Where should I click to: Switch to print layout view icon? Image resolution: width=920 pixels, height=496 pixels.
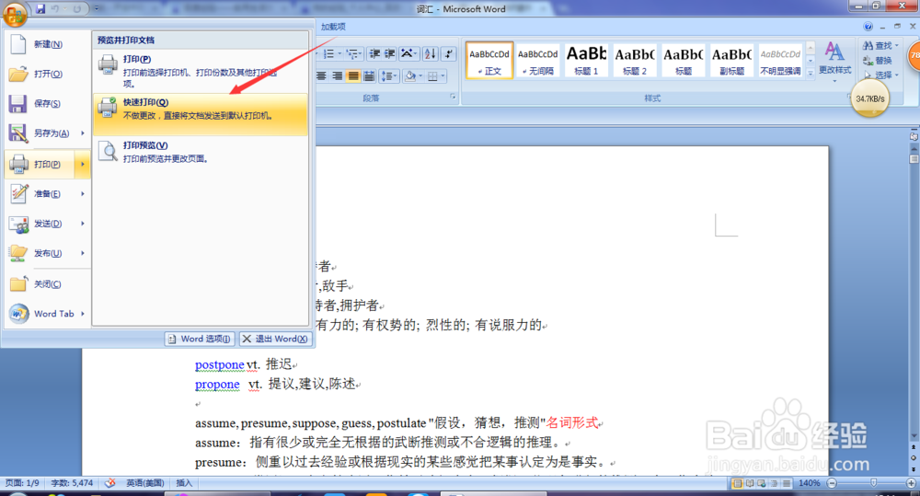(x=737, y=483)
